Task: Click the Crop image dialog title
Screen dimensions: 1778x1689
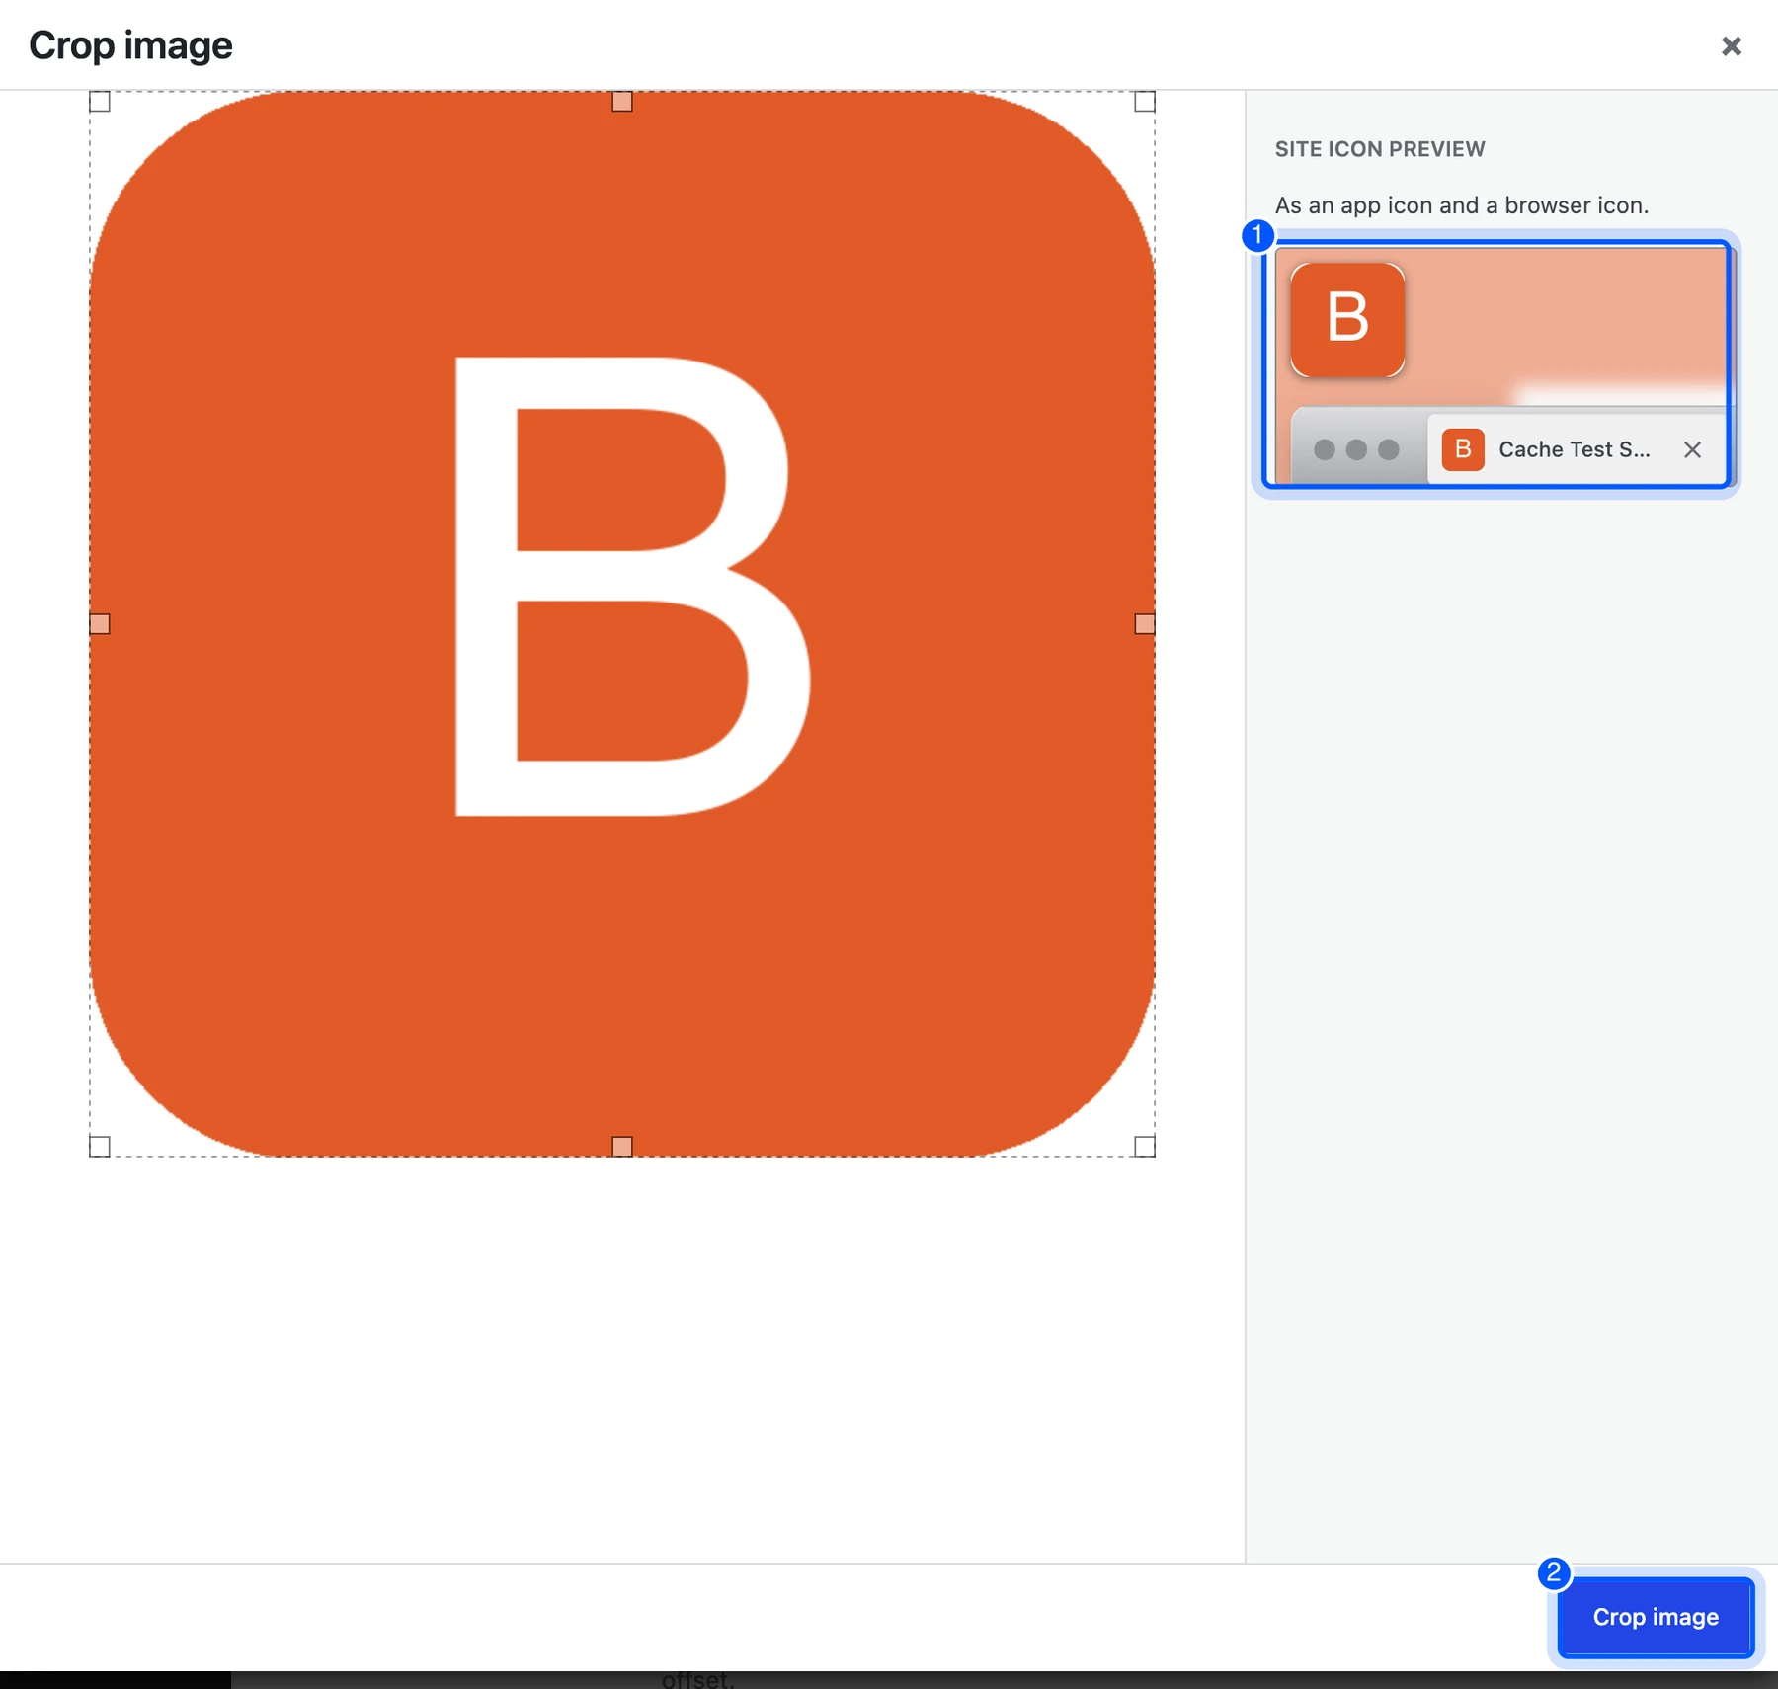Action: tap(130, 45)
